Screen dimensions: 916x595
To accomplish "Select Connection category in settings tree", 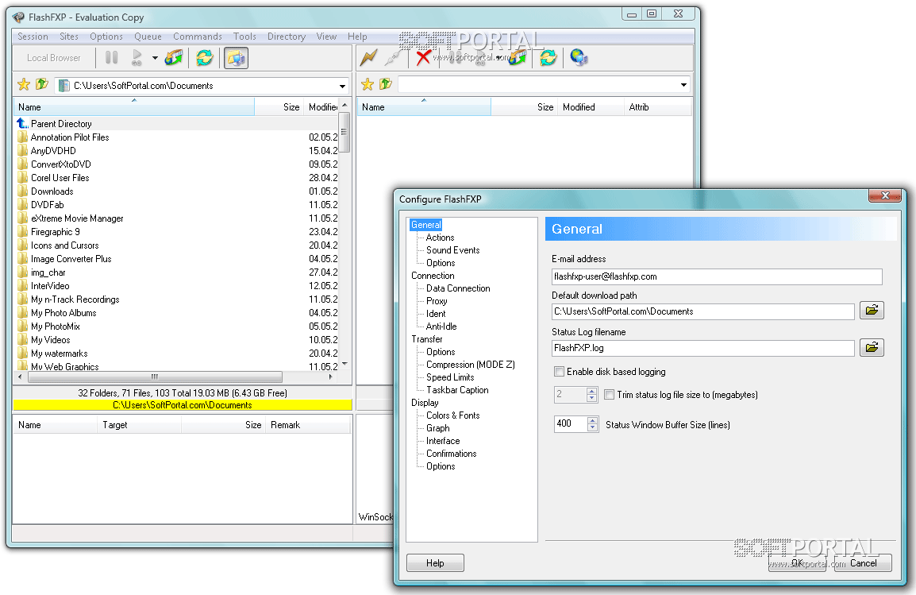I will coord(433,276).
